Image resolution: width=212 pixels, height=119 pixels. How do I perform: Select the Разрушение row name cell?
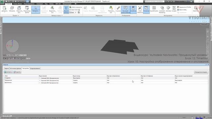click(21, 80)
